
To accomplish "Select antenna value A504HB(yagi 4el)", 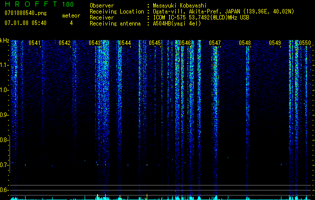I will click(177, 23).
